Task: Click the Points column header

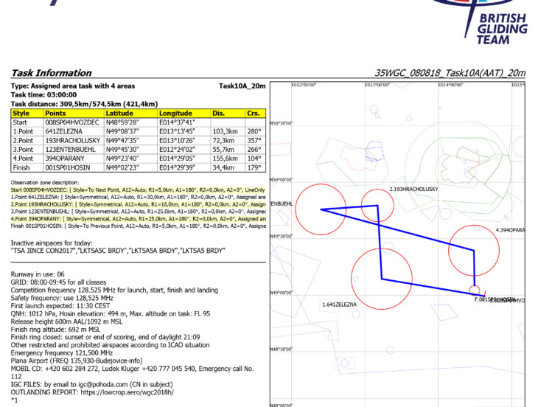Action: 55,114
